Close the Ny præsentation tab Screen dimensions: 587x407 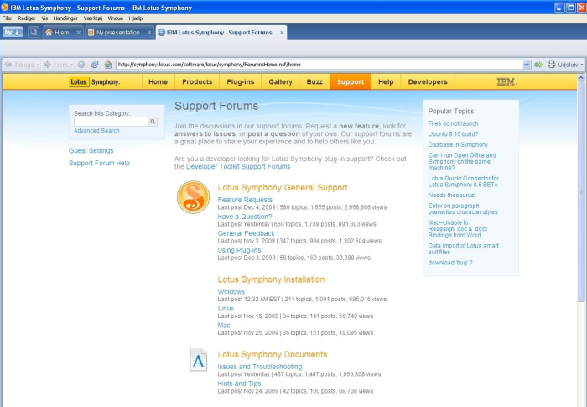pos(149,33)
